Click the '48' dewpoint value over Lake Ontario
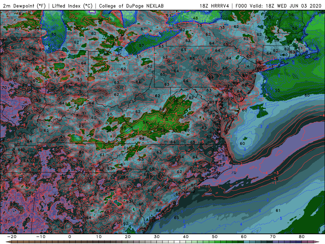The width and height of the screenshot is (325, 244). [195, 18]
